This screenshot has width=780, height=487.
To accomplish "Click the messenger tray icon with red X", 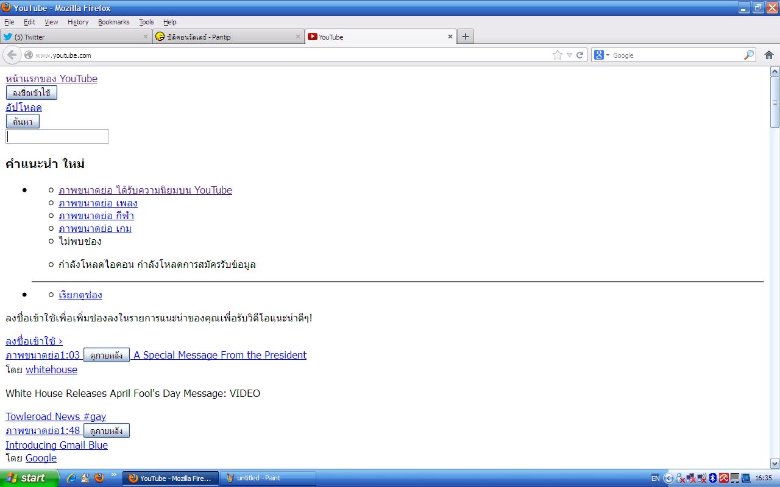I will click(x=680, y=478).
